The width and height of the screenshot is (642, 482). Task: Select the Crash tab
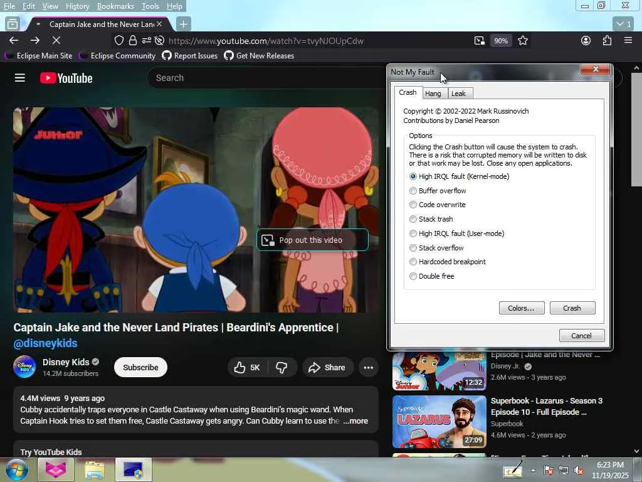[x=408, y=93]
